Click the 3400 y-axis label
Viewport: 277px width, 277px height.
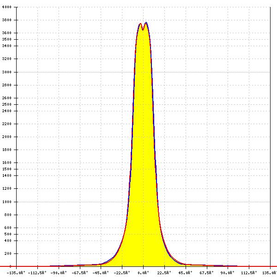[x=7, y=46]
